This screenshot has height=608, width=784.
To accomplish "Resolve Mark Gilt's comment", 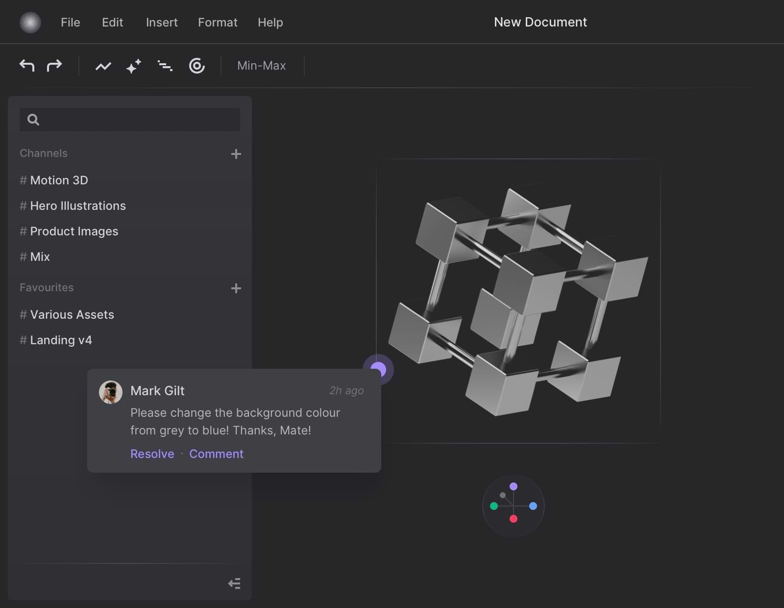I will (152, 454).
